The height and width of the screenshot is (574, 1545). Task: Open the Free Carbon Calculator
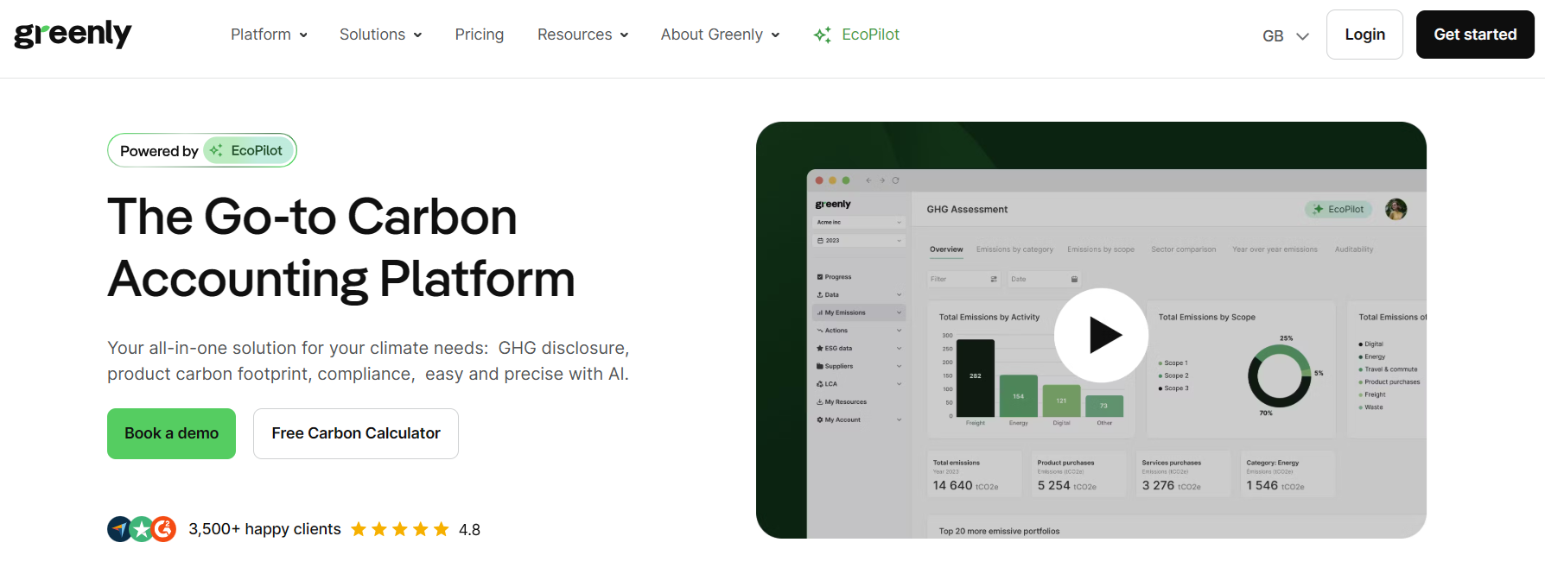coord(356,433)
